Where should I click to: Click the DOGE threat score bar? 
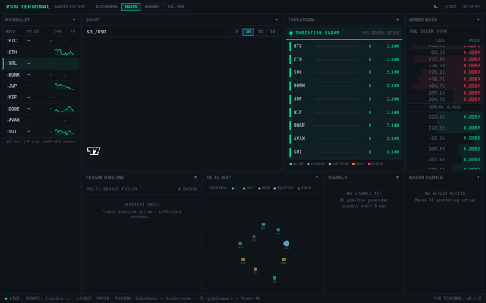(336, 126)
